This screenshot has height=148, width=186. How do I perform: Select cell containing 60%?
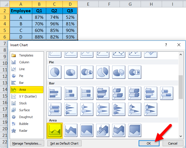click(39, 30)
